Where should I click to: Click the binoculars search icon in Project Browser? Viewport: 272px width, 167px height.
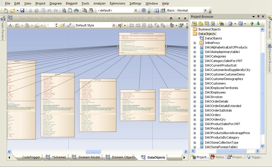221,23
